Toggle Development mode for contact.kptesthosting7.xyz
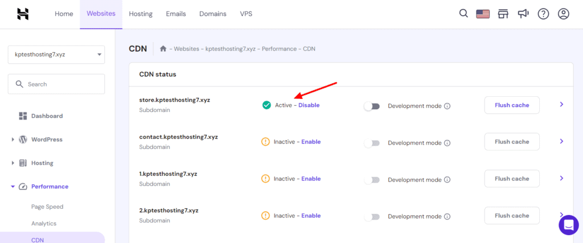The image size is (583, 243). coord(371,143)
